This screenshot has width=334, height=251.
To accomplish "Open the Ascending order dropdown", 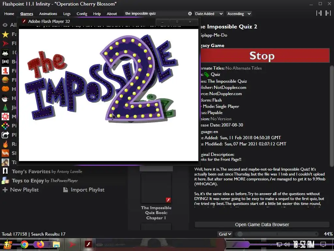I will pos(239,14).
